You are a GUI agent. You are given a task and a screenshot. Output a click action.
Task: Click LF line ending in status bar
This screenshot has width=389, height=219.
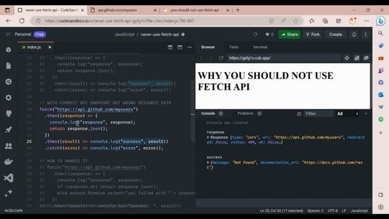[x=344, y=211]
